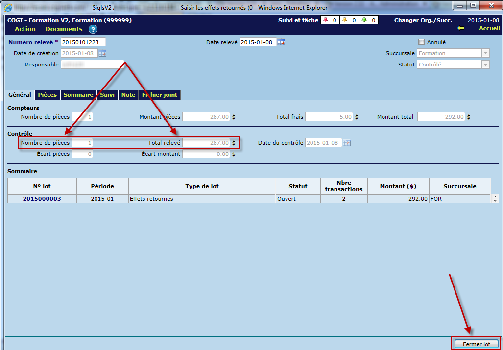Expand the Succursale dropdown
This screenshot has width=503, height=350.
485,53
